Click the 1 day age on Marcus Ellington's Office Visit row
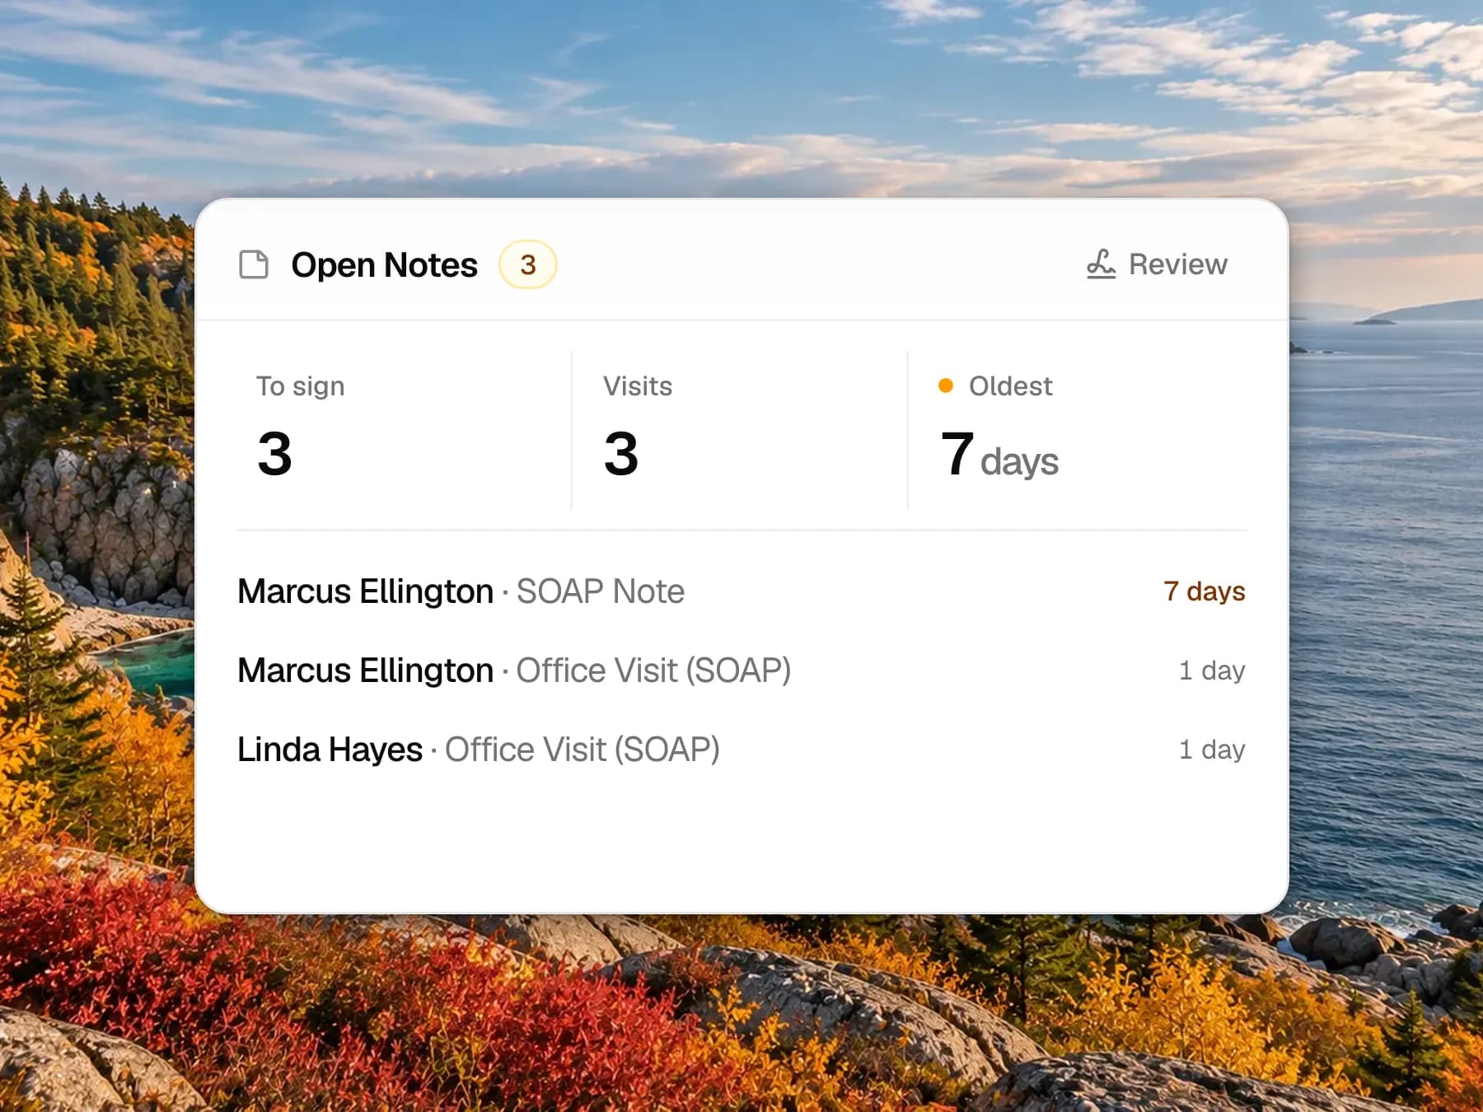This screenshot has width=1483, height=1112. (x=1212, y=670)
